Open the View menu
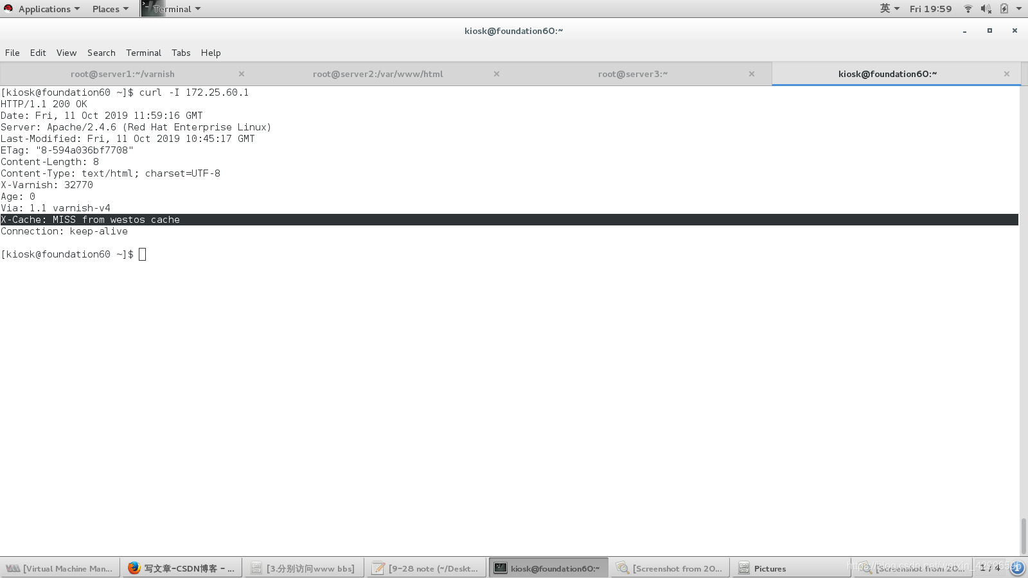 [66, 53]
